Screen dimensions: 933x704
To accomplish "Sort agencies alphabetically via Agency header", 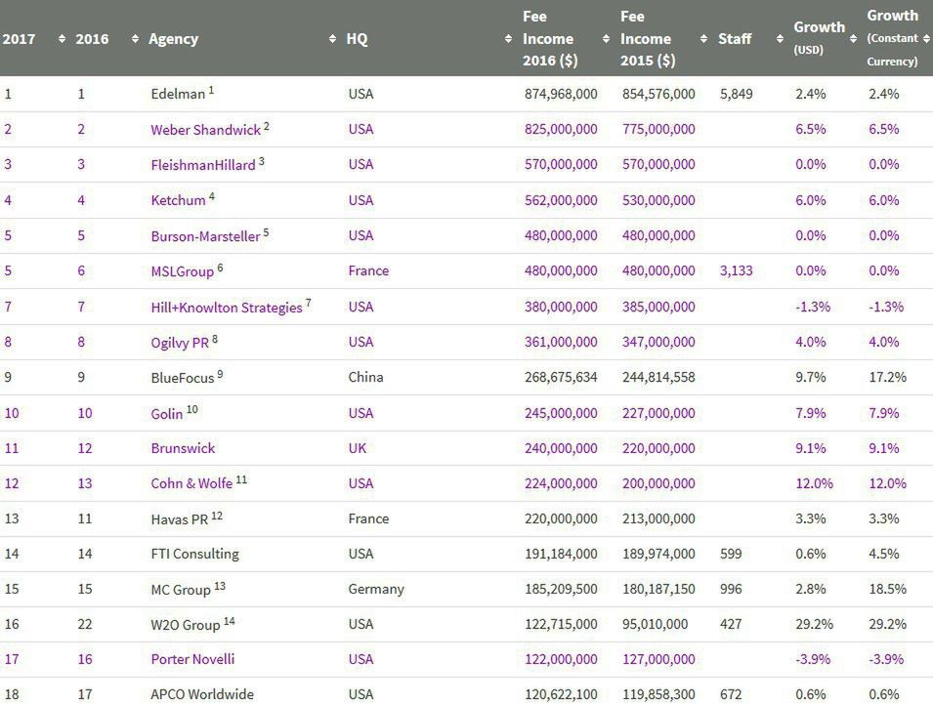I will (173, 39).
